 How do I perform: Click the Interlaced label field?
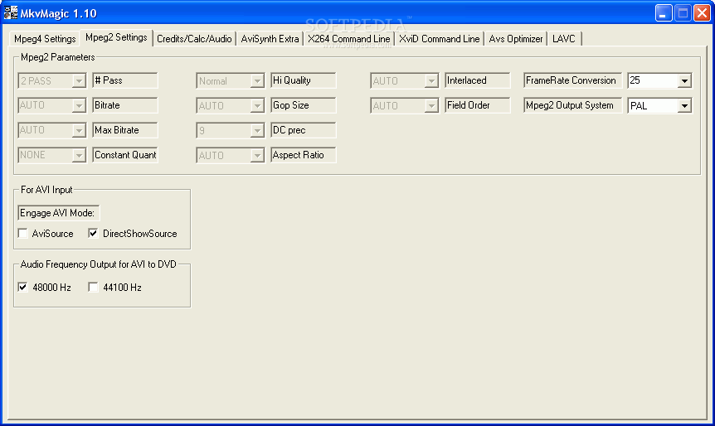click(478, 80)
